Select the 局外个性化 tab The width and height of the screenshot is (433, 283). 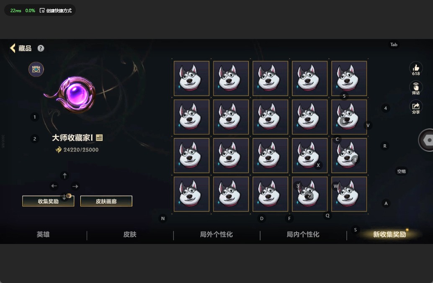(216, 234)
